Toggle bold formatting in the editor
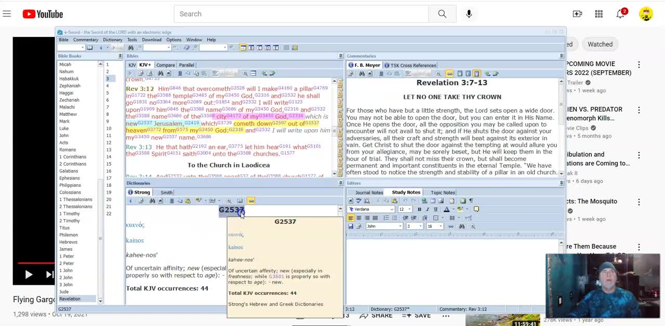 click(419, 209)
